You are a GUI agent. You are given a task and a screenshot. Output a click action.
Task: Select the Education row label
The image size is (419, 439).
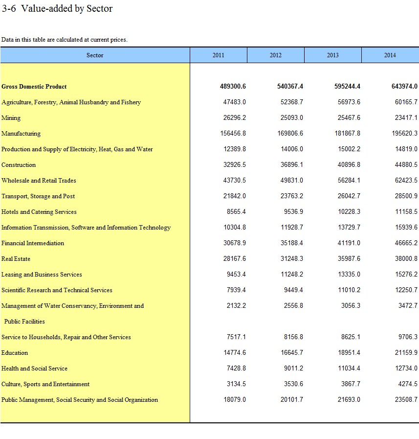click(15, 353)
